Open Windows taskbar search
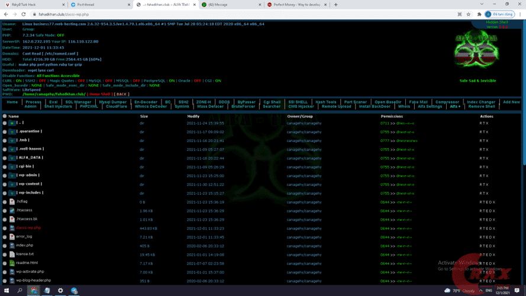This screenshot has height=296, width=526. point(20,290)
